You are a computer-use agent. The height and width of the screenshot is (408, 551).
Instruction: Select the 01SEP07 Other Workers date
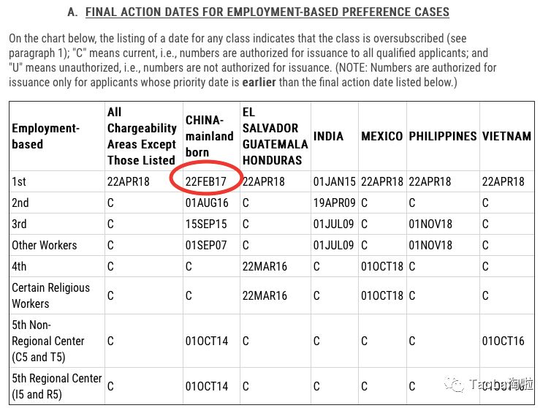pyautogui.click(x=207, y=245)
